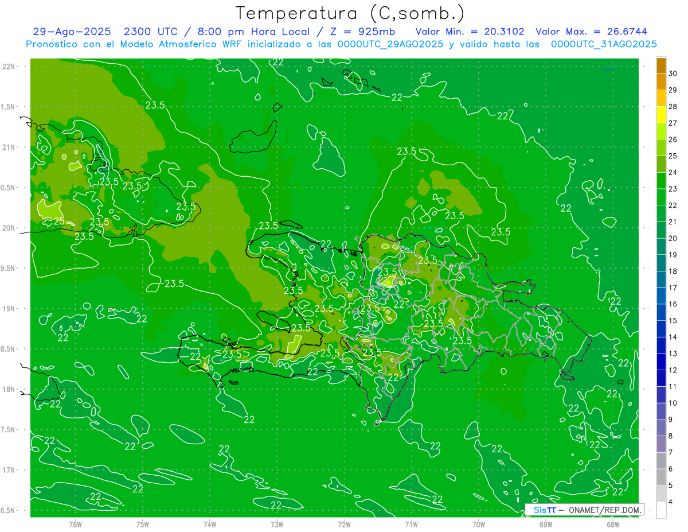Click the "73W" longitude axis label
Viewport: 688px width, 532px height.
277,524
